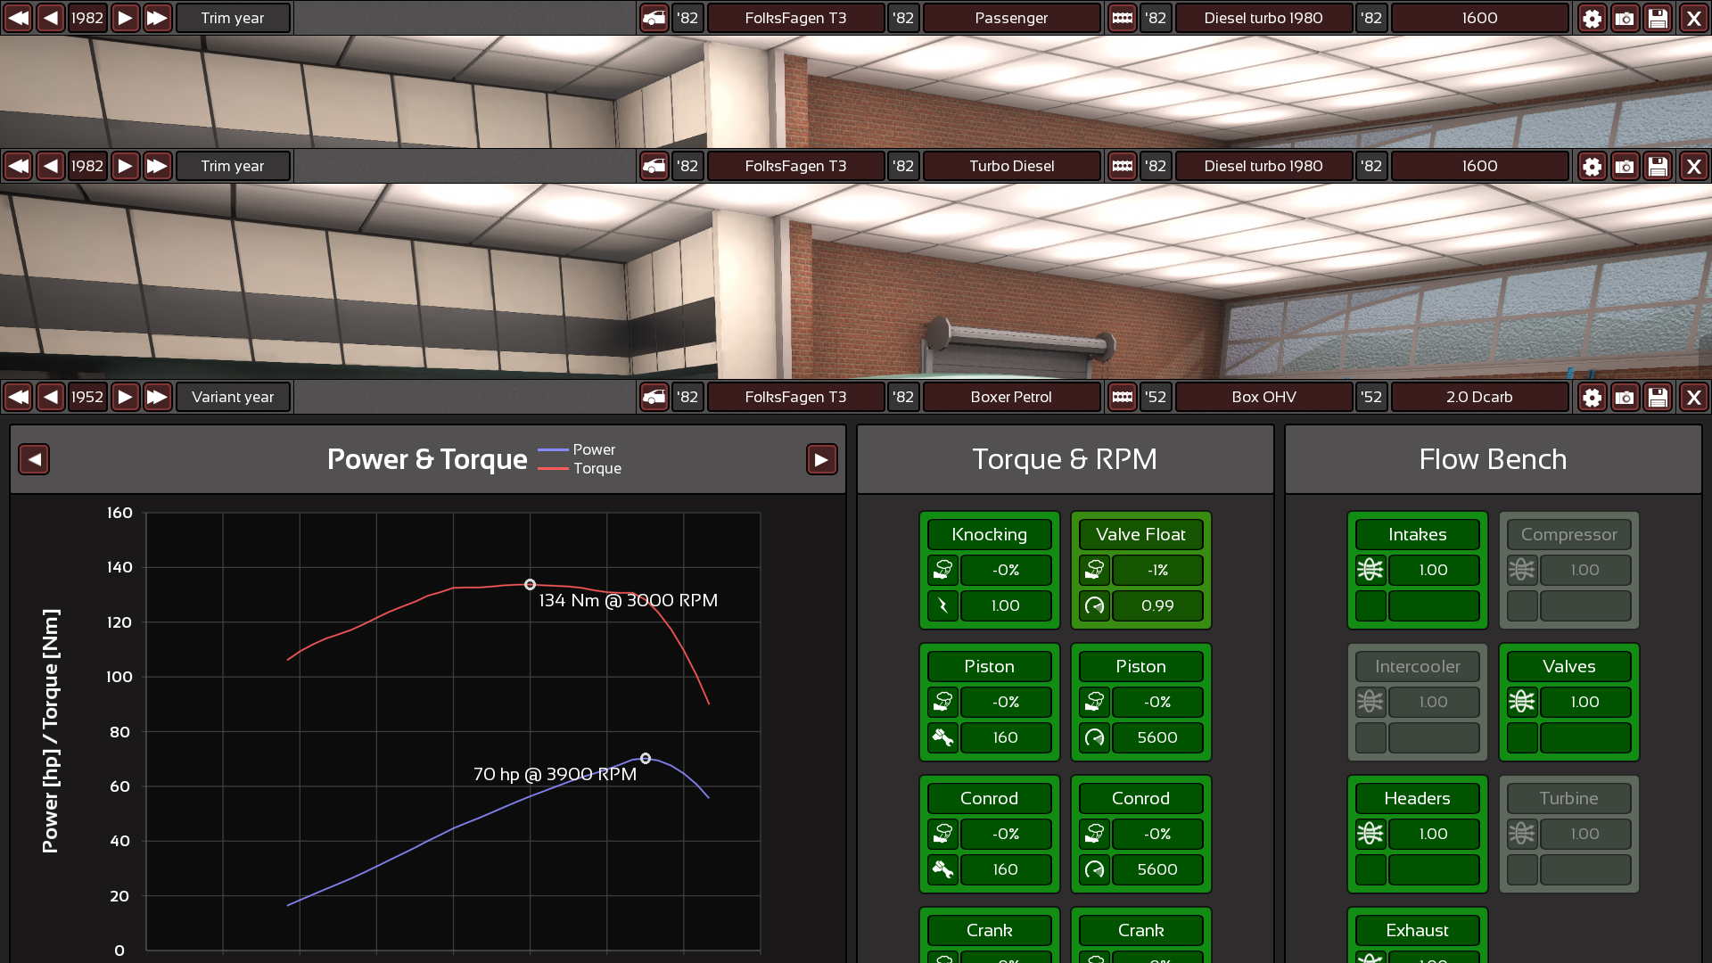
Task: Save using the floppy icon in top bar
Action: 1658,18
